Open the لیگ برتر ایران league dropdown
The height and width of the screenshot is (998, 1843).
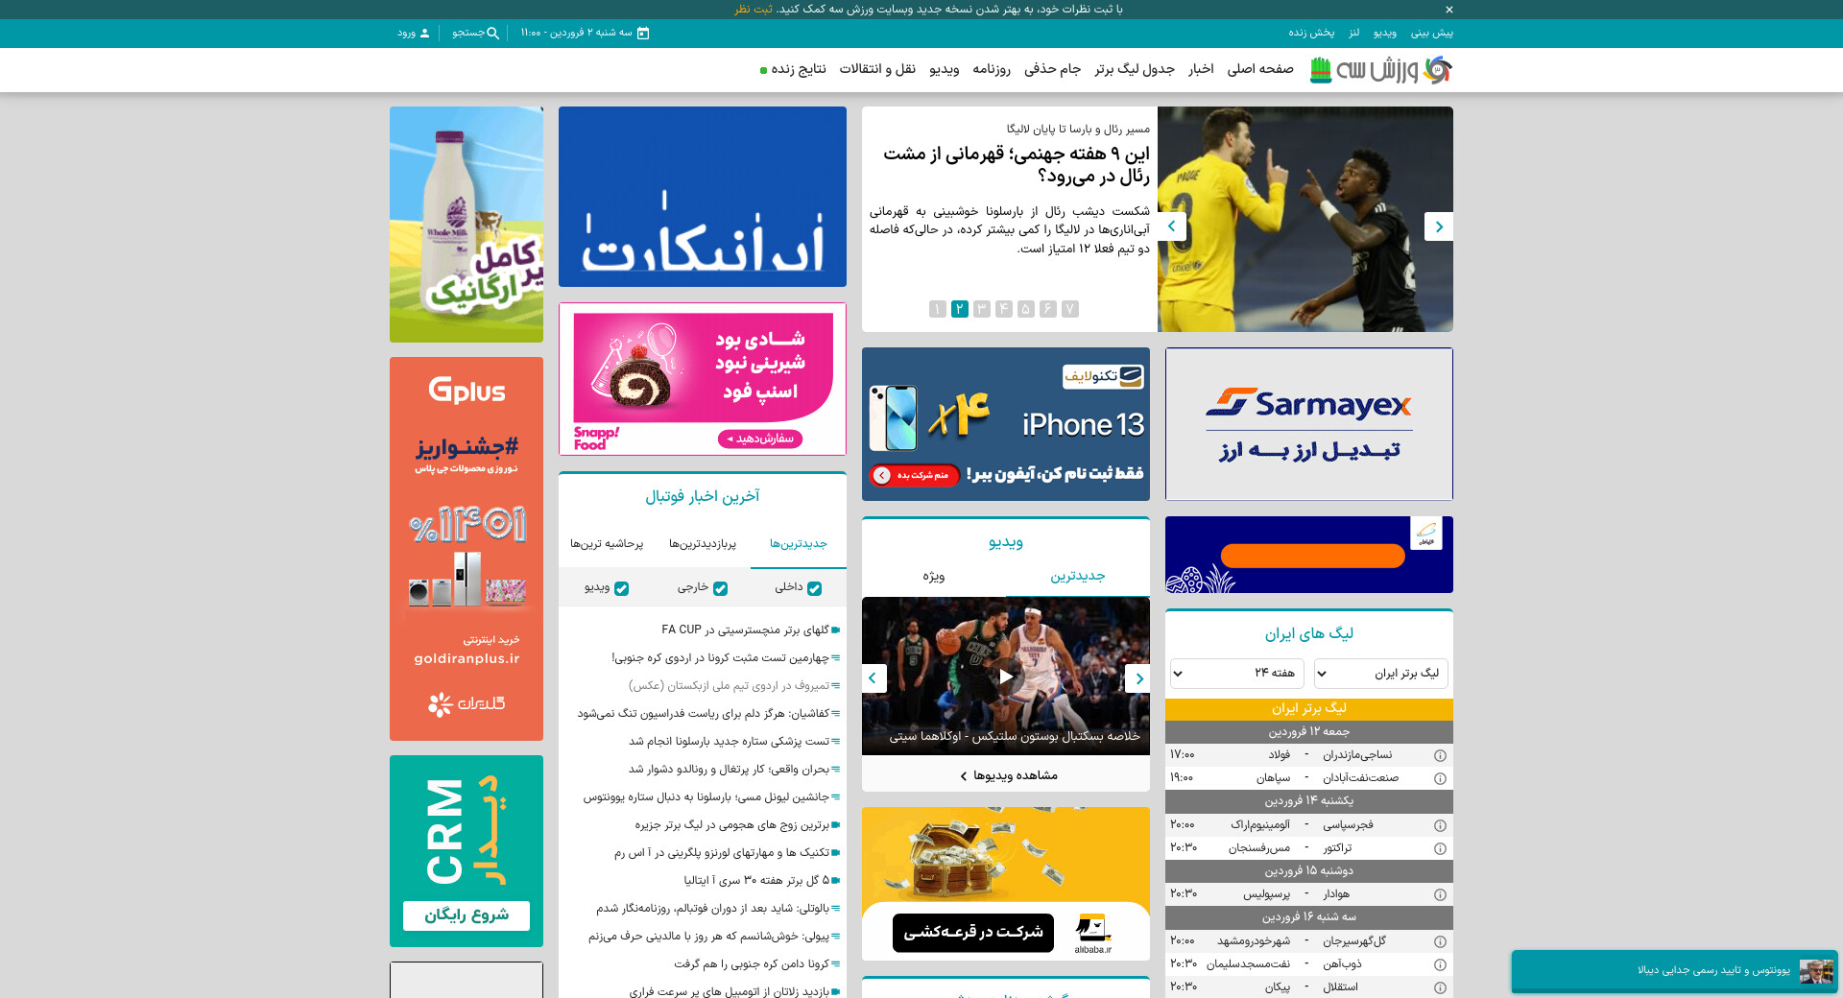pos(1380,674)
